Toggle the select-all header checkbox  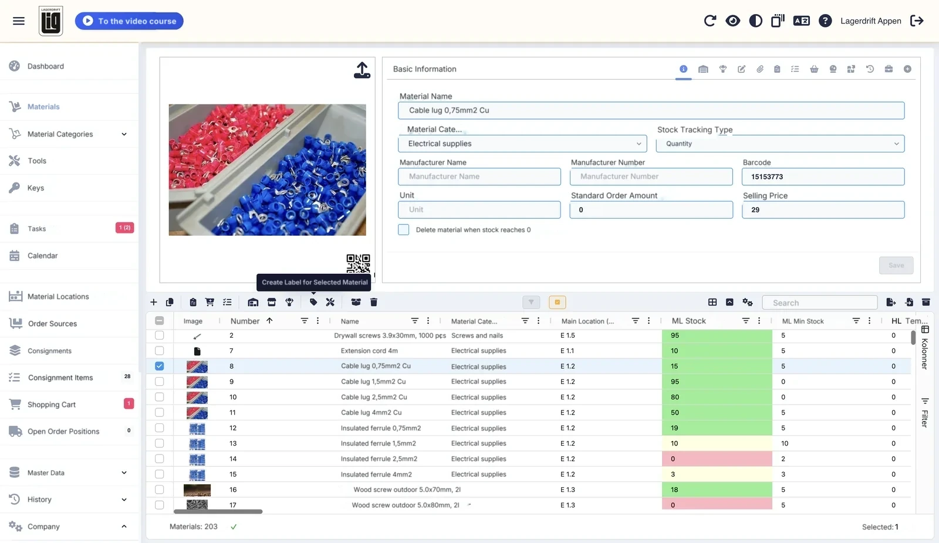(x=160, y=321)
